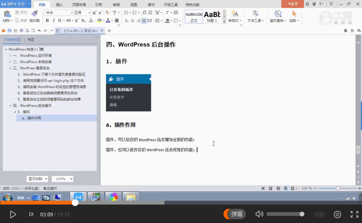This screenshot has height=223, width=362.
Task: Toggle Bold formatting
Action: pyautogui.click(x=47, y=20)
